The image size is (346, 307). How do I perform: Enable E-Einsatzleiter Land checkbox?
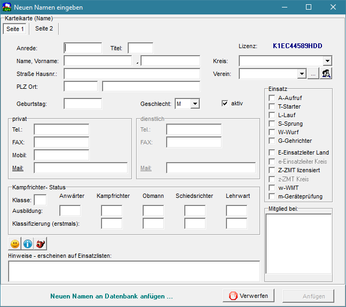[x=272, y=152]
